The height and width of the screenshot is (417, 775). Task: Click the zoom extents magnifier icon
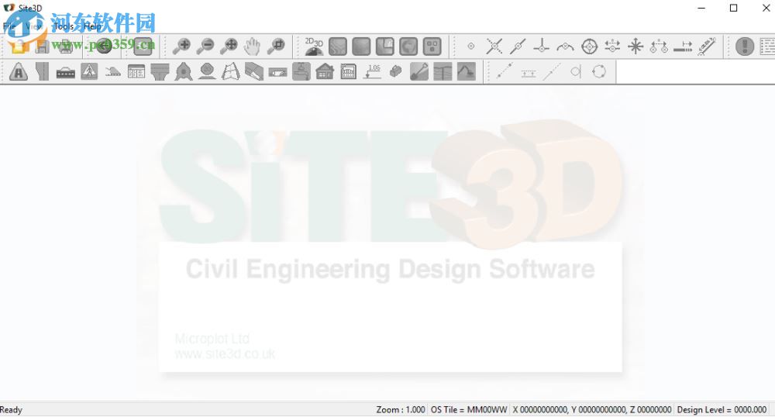tap(229, 47)
